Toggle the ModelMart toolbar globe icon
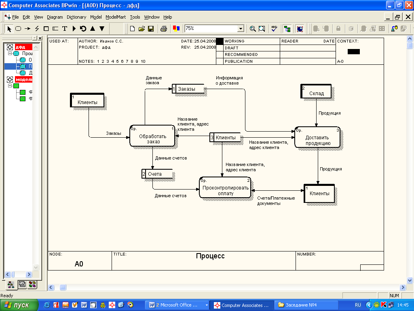 coord(300,29)
